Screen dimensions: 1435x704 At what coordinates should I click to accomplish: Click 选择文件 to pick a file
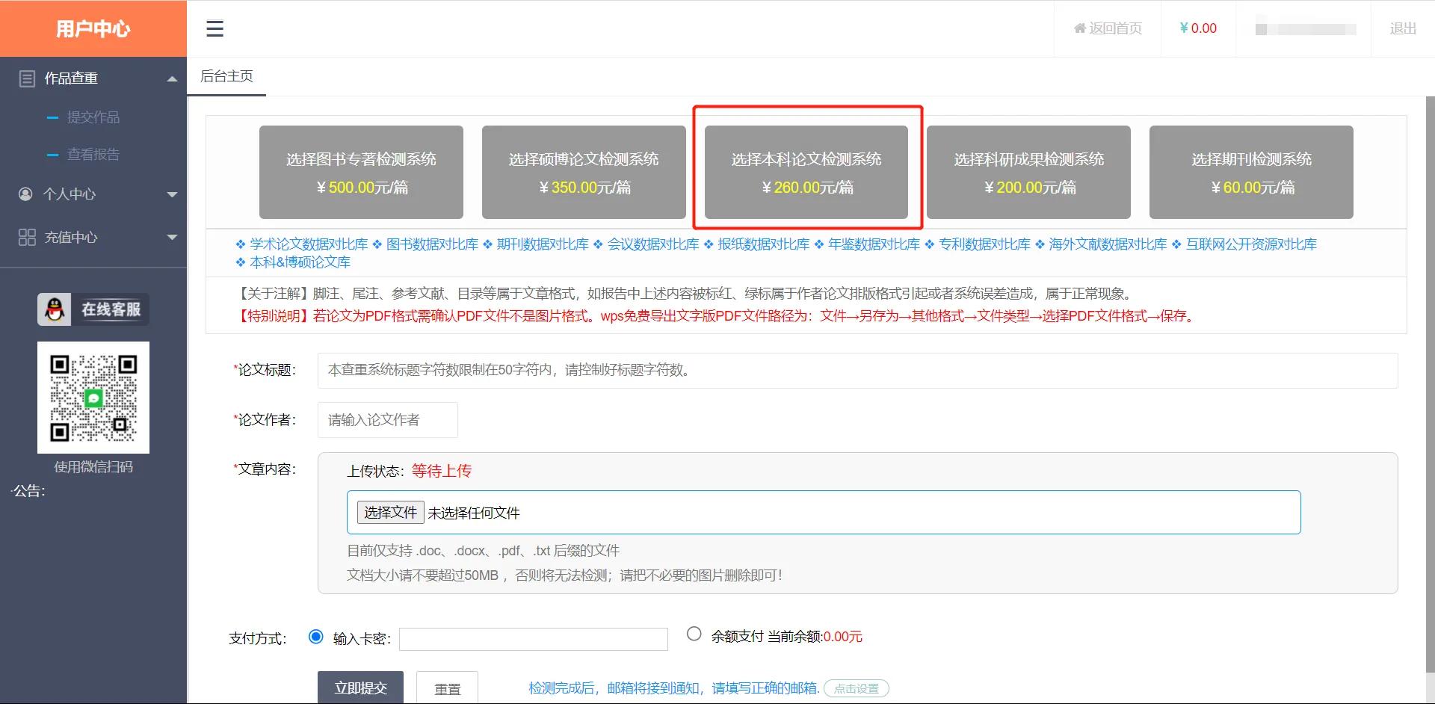point(390,512)
